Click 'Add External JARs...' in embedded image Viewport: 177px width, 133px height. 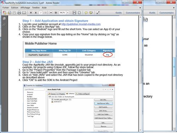(103, 103)
